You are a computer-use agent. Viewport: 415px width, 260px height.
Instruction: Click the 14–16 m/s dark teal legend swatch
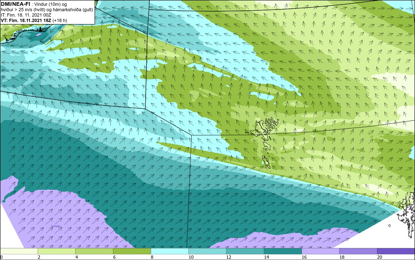tap(283, 251)
